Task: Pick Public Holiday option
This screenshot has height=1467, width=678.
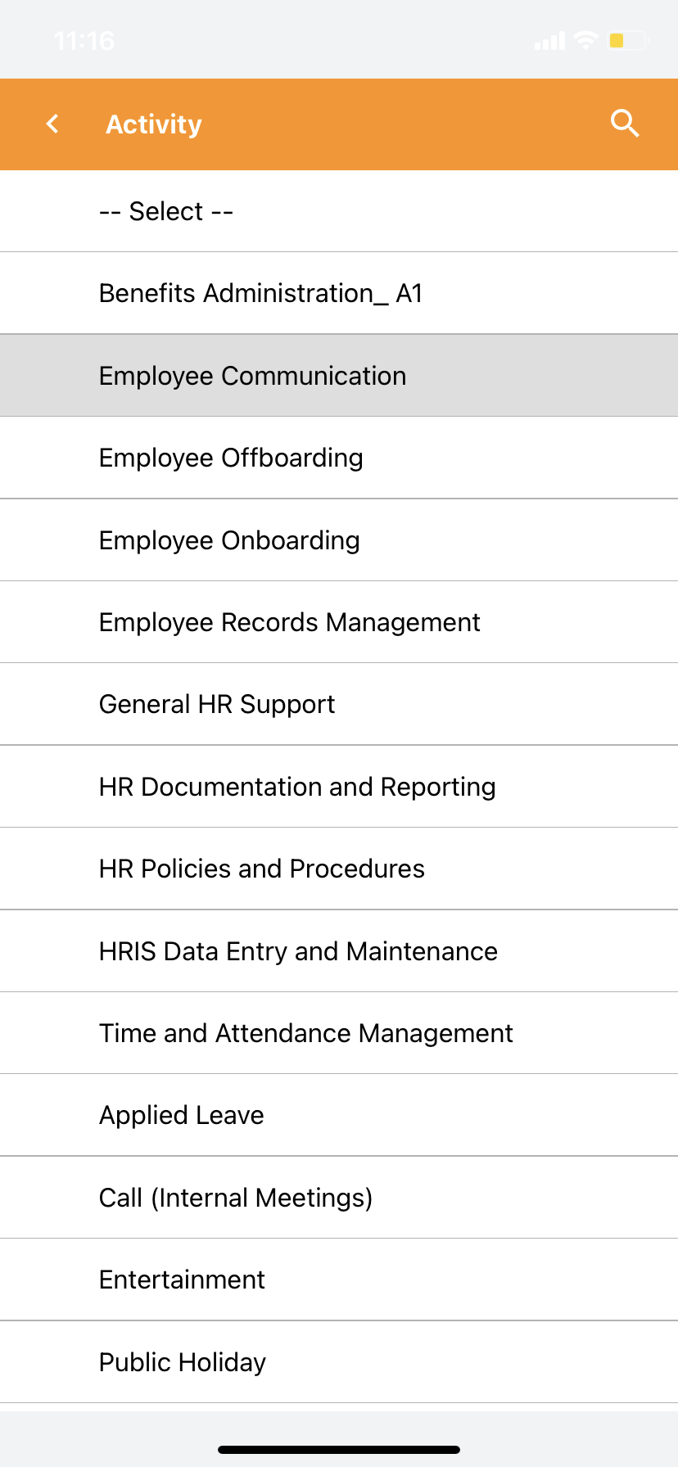Action: pos(339,1362)
